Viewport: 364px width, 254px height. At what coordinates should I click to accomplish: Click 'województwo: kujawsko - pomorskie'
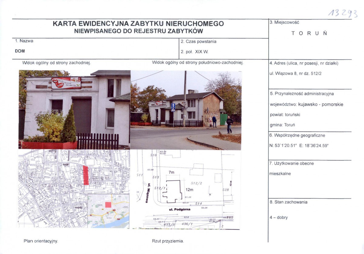(x=306, y=104)
